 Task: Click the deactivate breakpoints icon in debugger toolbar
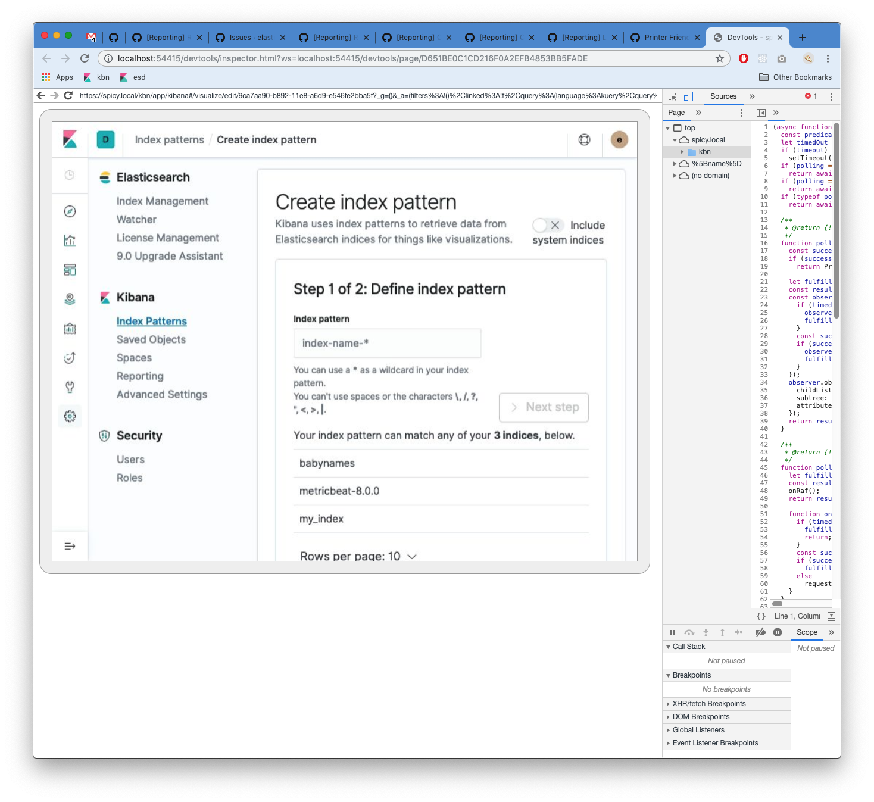pyautogui.click(x=760, y=632)
